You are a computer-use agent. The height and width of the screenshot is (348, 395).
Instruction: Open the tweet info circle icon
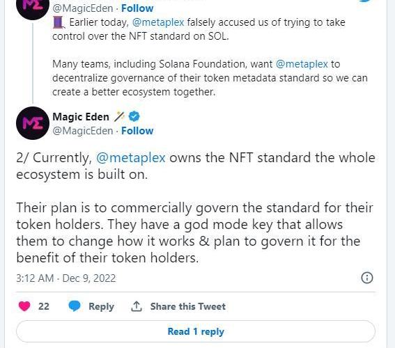(x=367, y=278)
